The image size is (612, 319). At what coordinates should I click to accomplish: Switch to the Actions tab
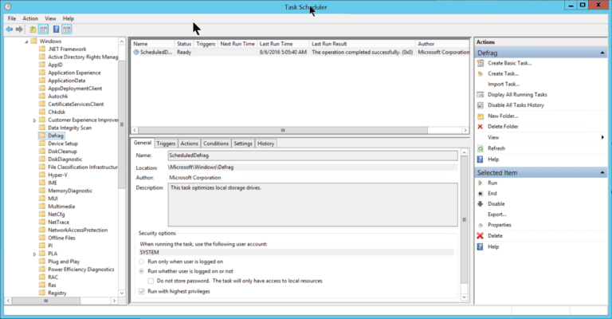tap(190, 144)
